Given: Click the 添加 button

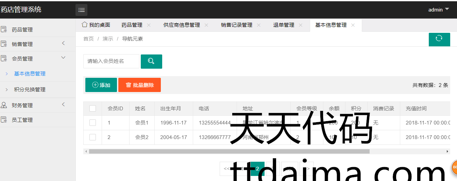Looking at the screenshot, I should (101, 85).
